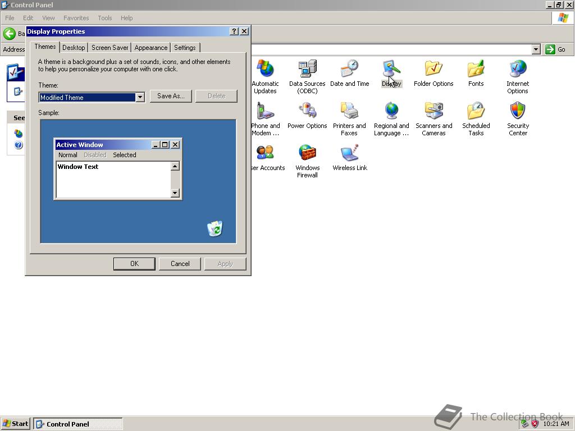
Task: Click the taskbar clock showing 10:21 AM
Action: point(556,424)
